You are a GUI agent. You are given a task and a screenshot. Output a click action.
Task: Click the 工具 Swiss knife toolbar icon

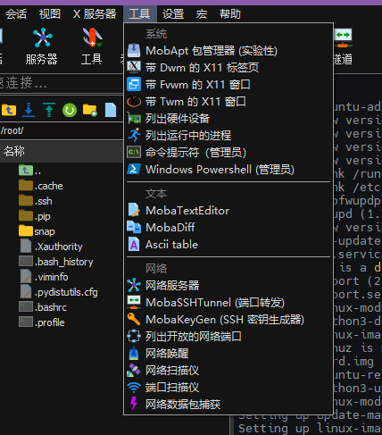(x=92, y=46)
